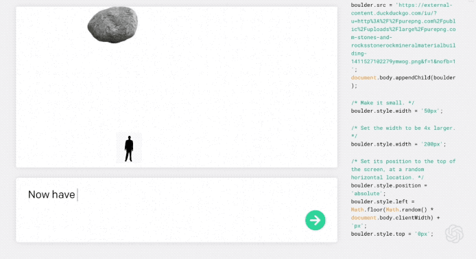Click the document.body.clientWidth code line
This screenshot has height=259, width=476.
click(395, 218)
